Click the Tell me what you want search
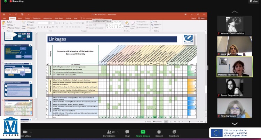 pyautogui.click(x=93, y=18)
